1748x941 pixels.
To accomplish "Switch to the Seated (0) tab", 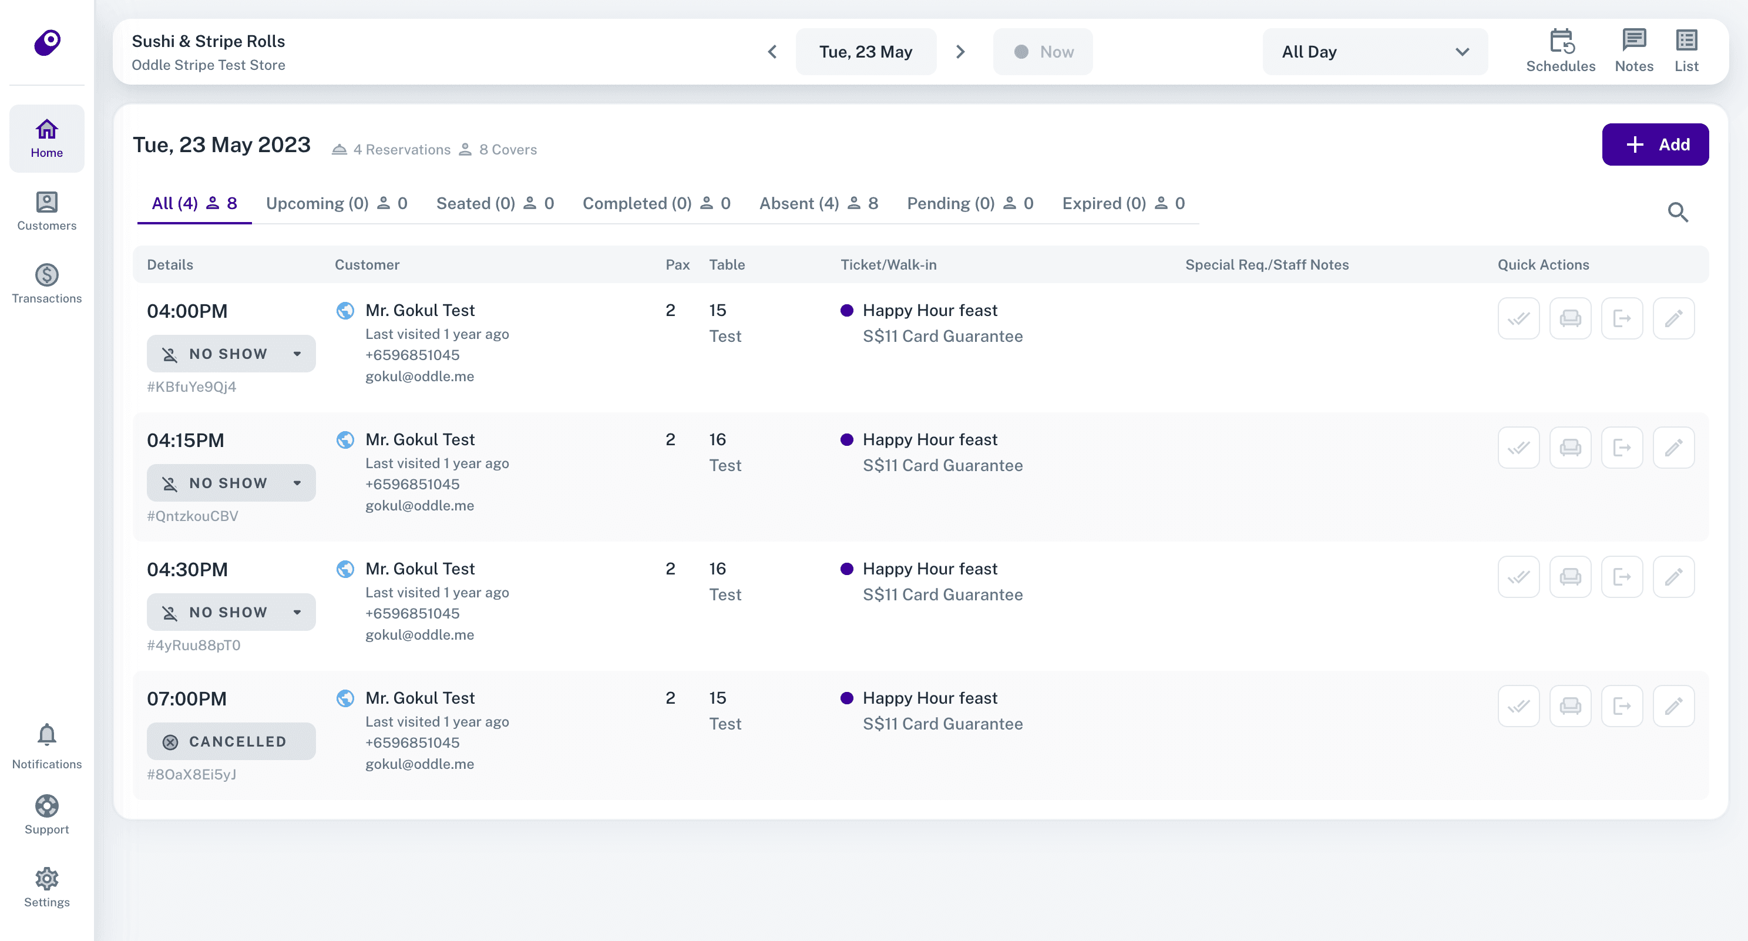I will pyautogui.click(x=495, y=204).
